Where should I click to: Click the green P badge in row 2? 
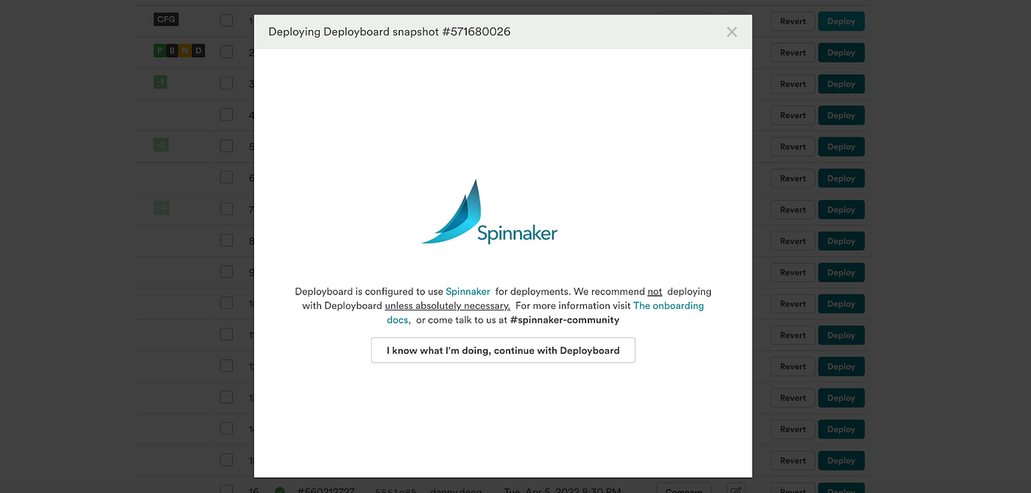coord(159,51)
